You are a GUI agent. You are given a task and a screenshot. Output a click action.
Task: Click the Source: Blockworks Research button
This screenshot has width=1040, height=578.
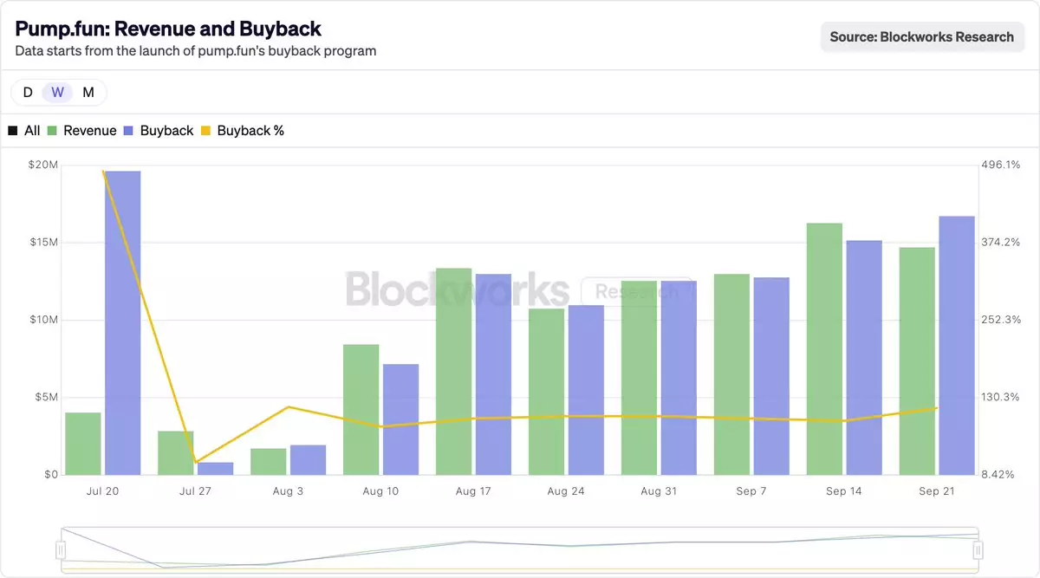(921, 37)
